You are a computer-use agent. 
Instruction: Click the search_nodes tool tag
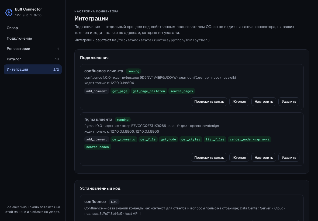(x=98, y=147)
